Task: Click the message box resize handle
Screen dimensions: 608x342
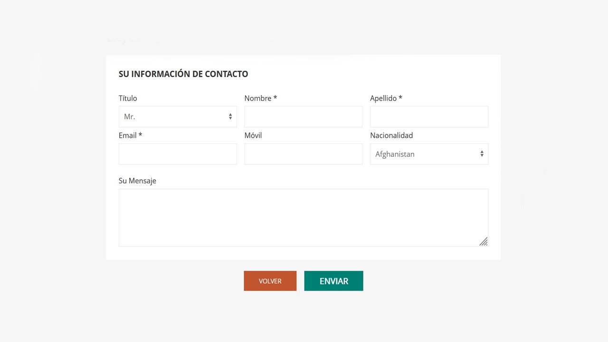Action: (x=484, y=242)
